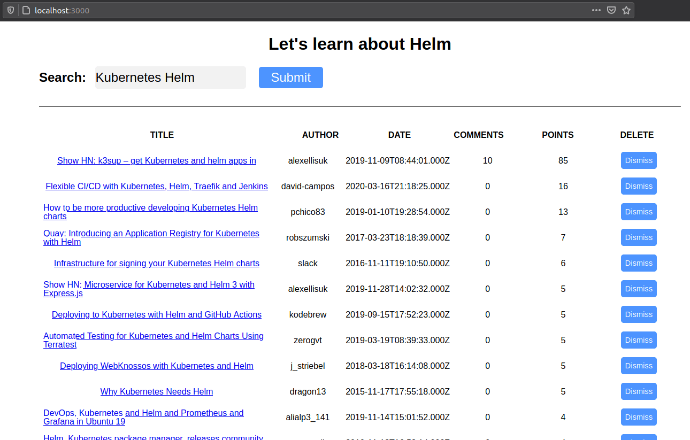Dismiss the story by zerogvt
Screen dimensions: 690x440
(x=638, y=340)
